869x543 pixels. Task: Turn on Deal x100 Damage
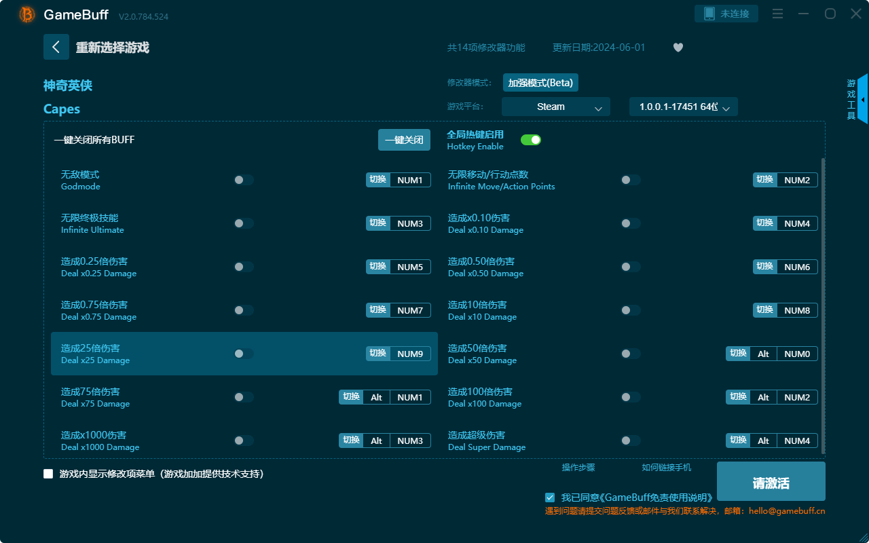pyautogui.click(x=631, y=397)
